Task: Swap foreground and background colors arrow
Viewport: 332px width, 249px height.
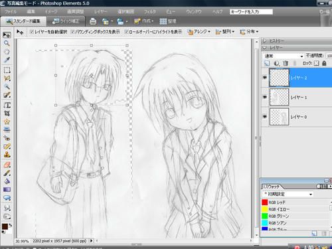Action: tap(10, 225)
